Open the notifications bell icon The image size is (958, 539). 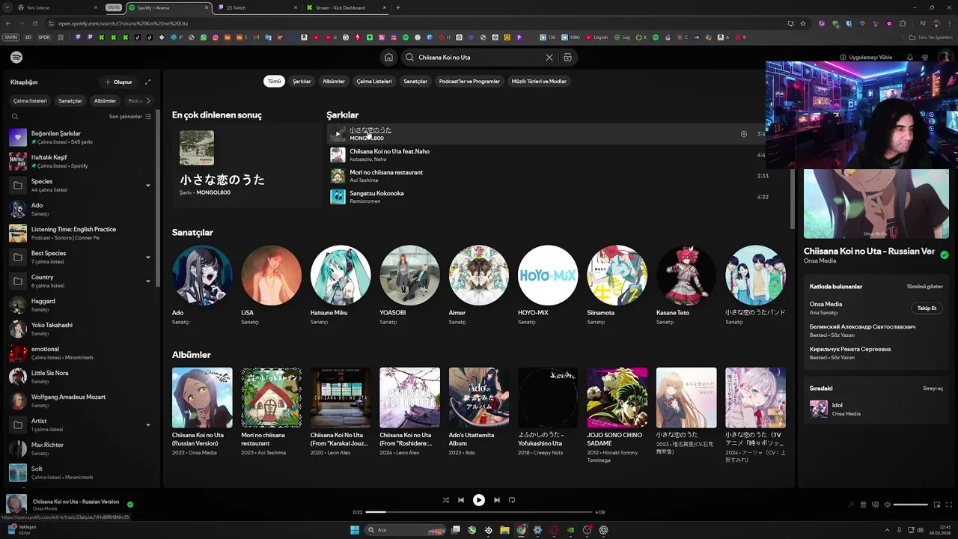click(910, 58)
